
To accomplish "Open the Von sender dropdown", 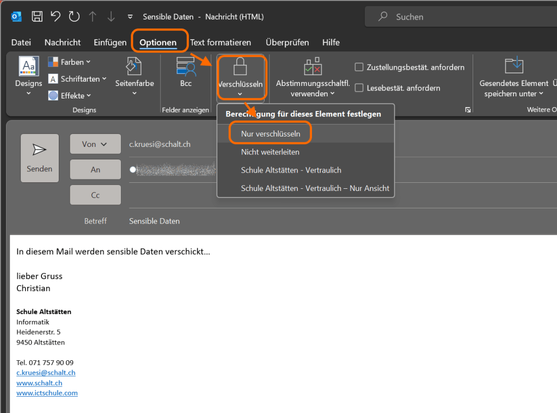I will [95, 144].
